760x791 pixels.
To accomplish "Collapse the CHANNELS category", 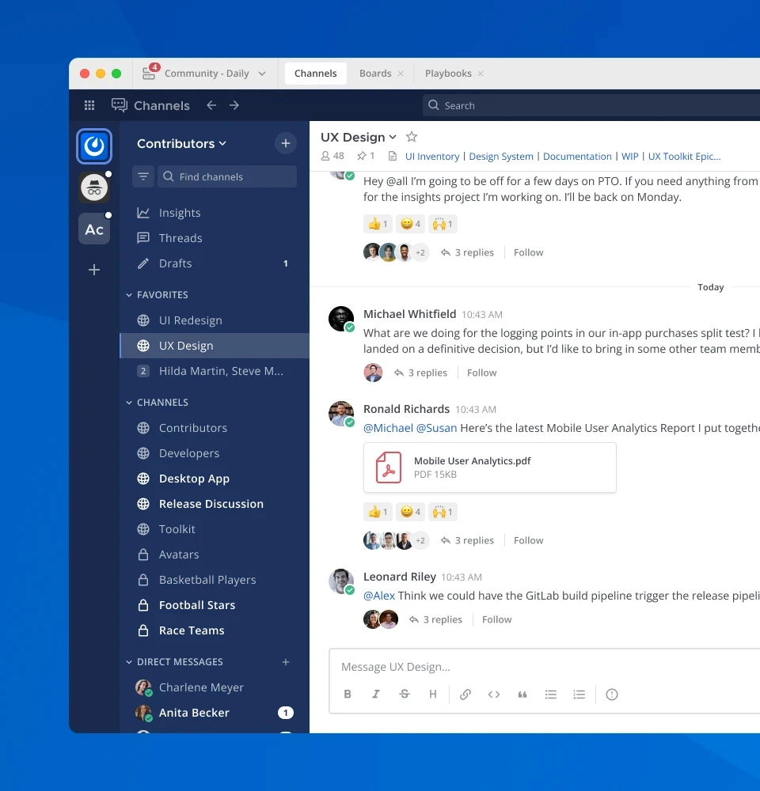I will [x=157, y=402].
